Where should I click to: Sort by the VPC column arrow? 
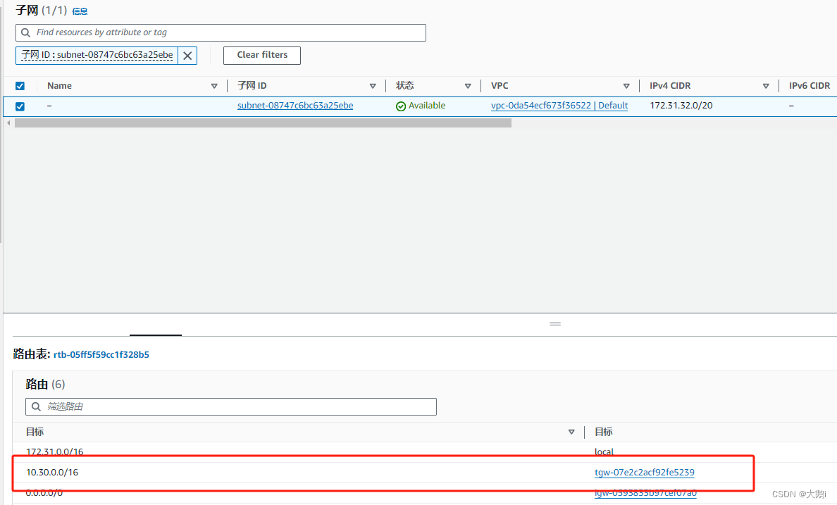pyautogui.click(x=626, y=86)
